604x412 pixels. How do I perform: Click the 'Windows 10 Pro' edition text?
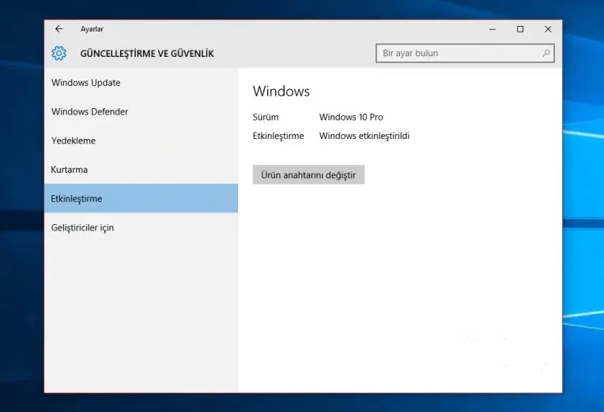click(x=351, y=117)
